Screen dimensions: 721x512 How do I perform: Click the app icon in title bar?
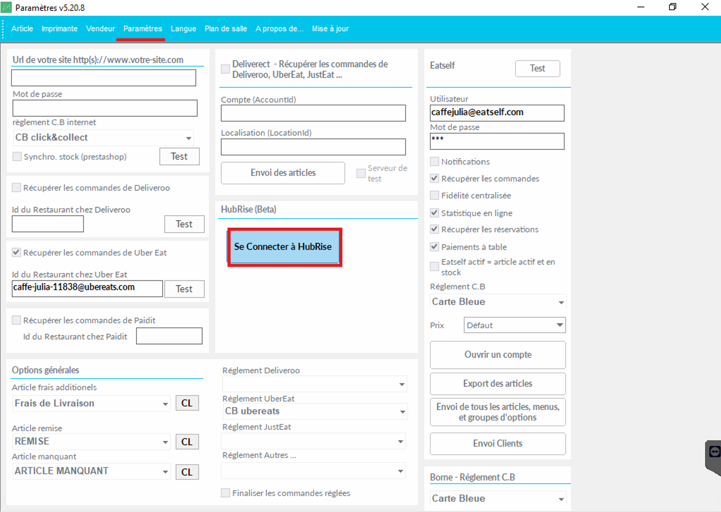click(7, 8)
